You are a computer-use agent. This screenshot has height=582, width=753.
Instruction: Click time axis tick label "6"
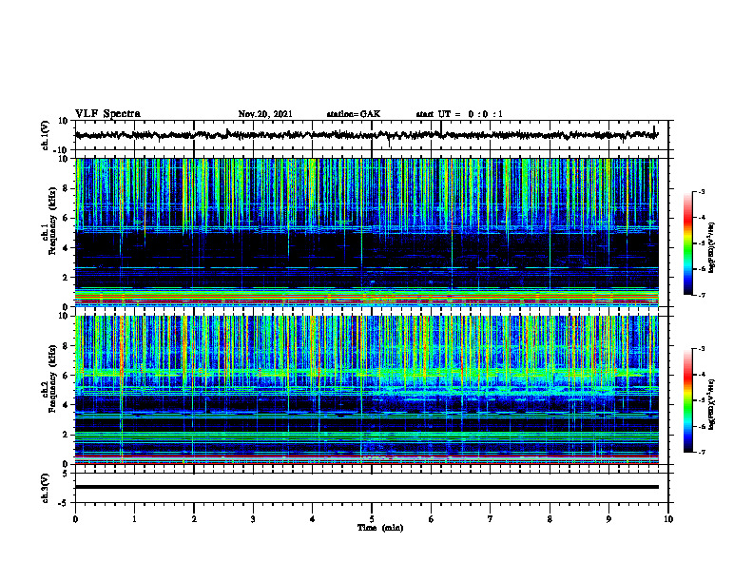point(431,519)
